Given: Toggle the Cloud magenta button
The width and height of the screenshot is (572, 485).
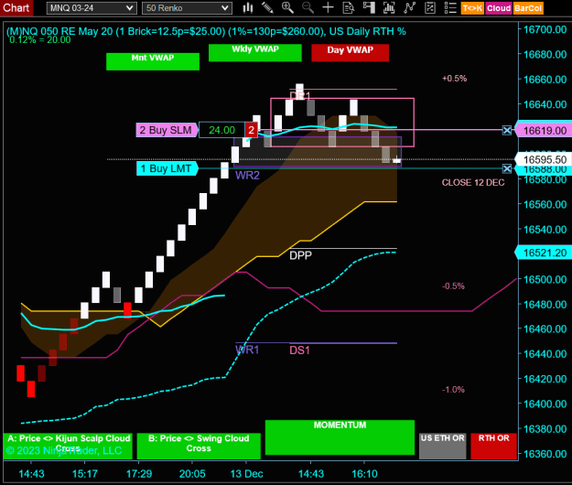Looking at the screenshot, I should click(499, 8).
